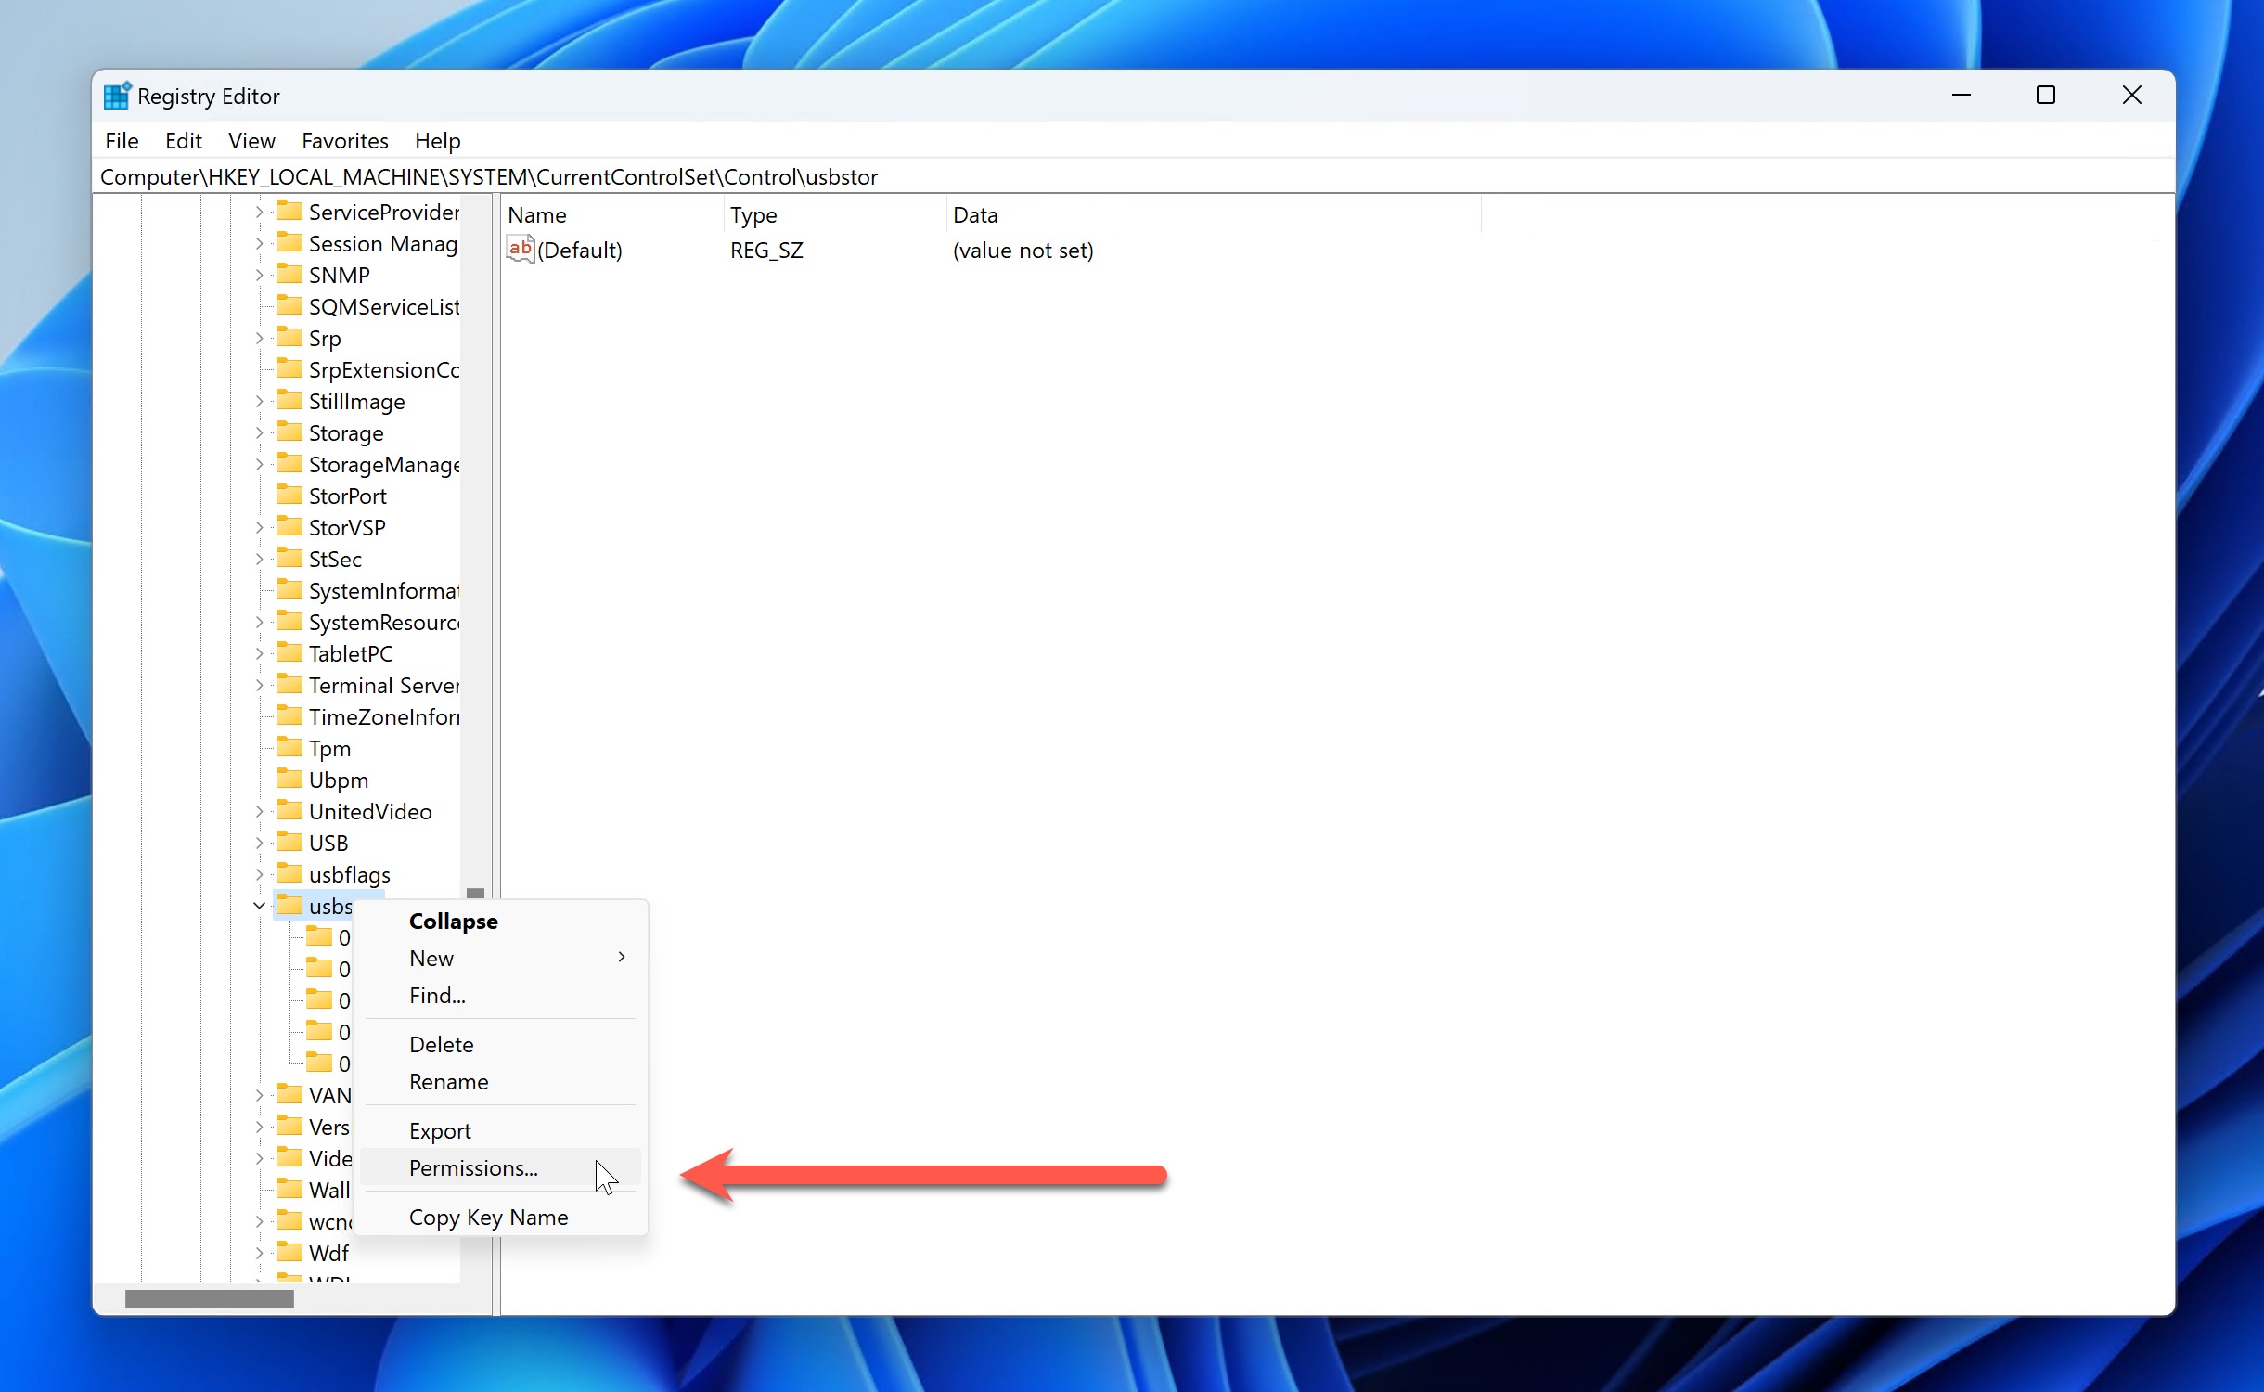The height and width of the screenshot is (1392, 2264).
Task: Click Find in context menu
Action: 437,994
